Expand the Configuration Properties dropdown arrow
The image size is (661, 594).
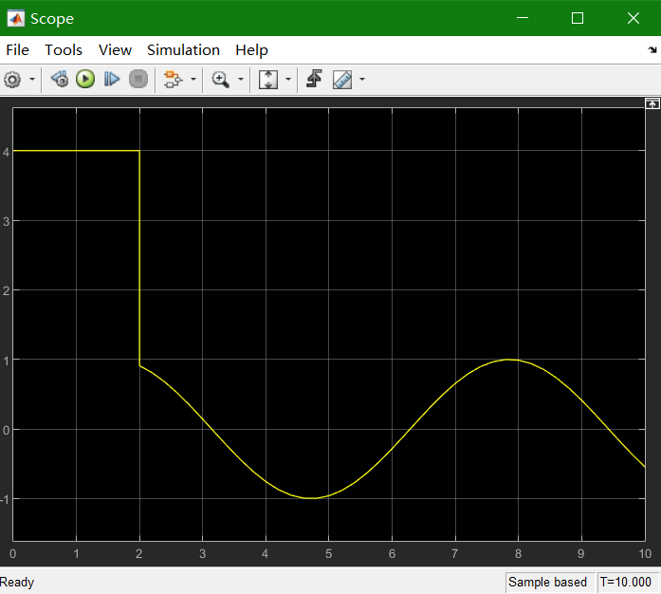click(32, 80)
